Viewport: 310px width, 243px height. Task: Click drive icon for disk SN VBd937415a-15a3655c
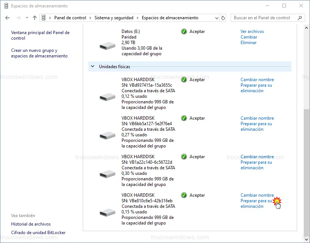pos(108,97)
